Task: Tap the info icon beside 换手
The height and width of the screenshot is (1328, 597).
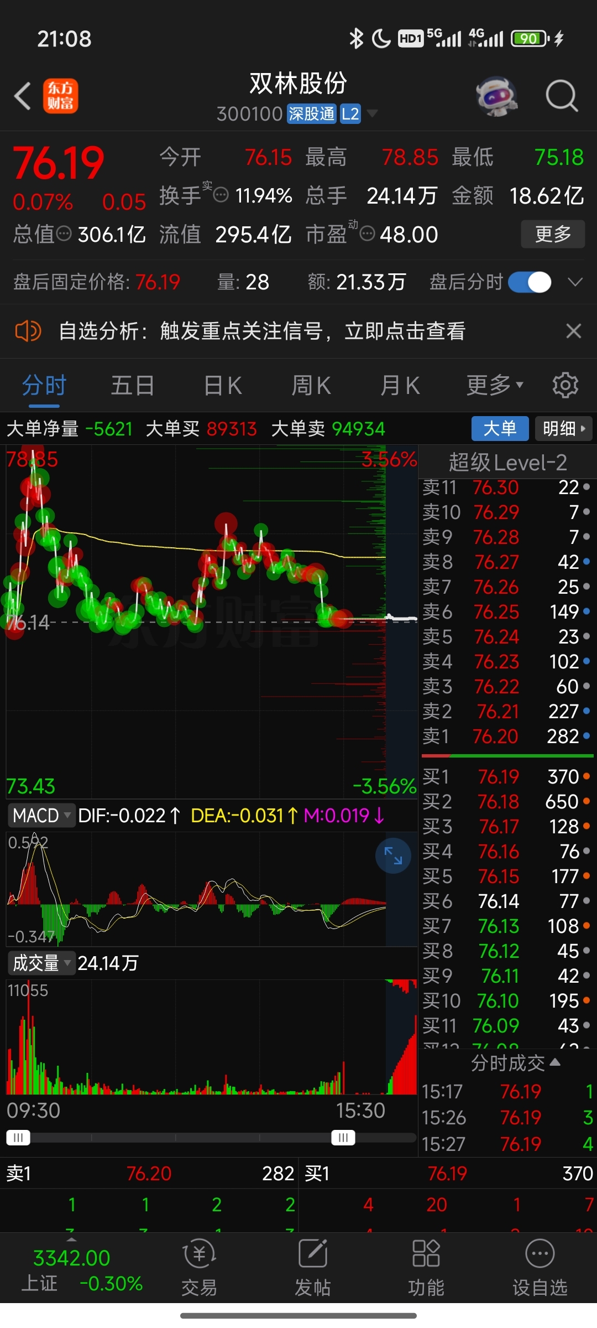Action: coord(221,195)
